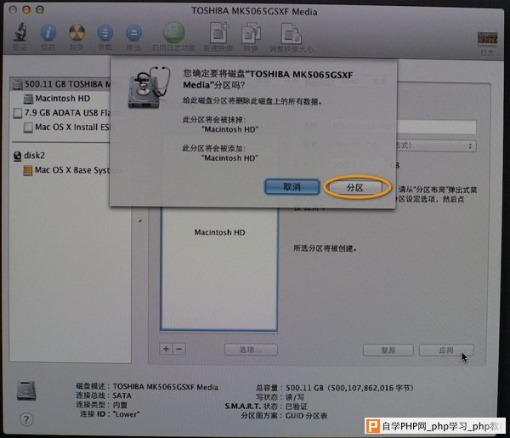This screenshot has width=510, height=438.
Task: Click the Disk Utility stethoscope dialog icon
Action: (x=149, y=88)
